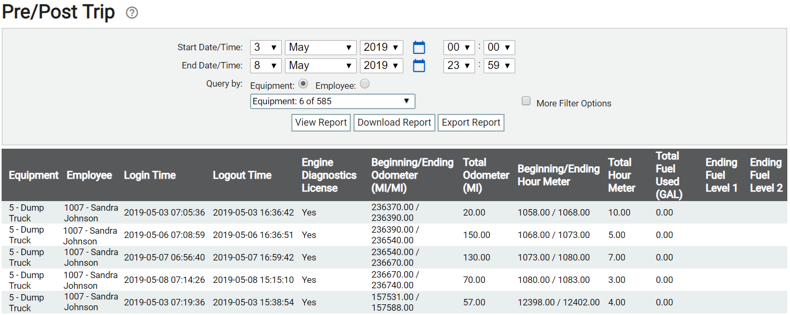
Task: Click the View Report button
Action: (x=321, y=122)
